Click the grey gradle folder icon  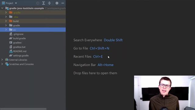pos(11,25)
